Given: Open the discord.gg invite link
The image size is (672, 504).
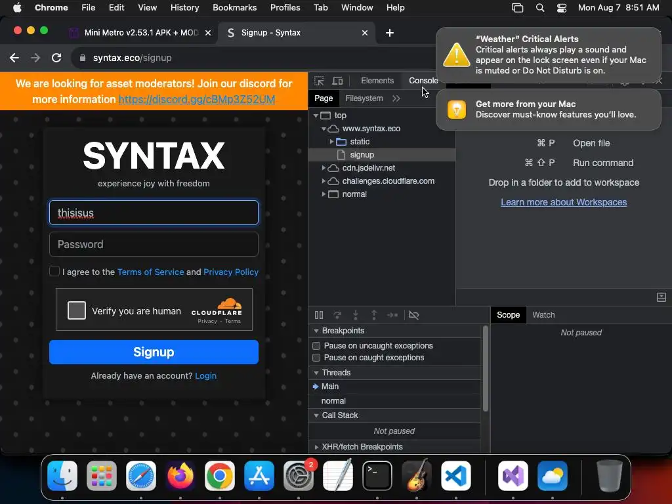Looking at the screenshot, I should click(197, 100).
